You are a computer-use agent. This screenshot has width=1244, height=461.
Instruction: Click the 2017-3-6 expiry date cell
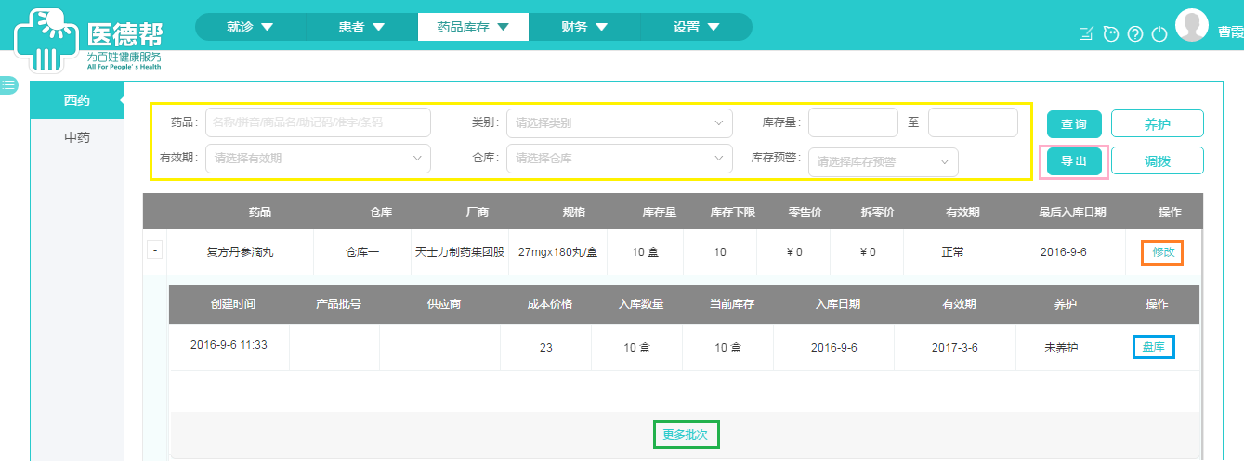pyautogui.click(x=954, y=347)
